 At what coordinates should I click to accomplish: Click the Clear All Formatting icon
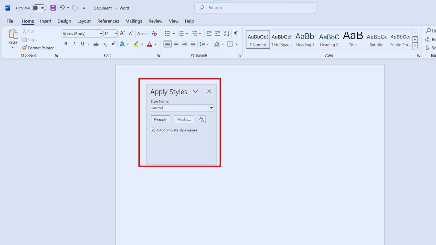tap(154, 33)
